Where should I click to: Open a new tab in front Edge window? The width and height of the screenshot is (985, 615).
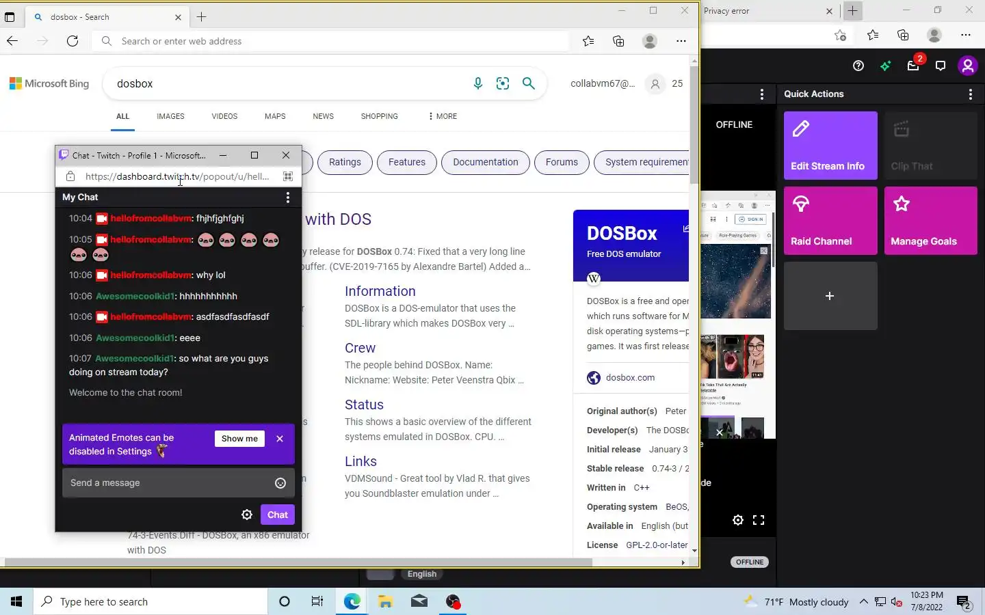pos(202,17)
